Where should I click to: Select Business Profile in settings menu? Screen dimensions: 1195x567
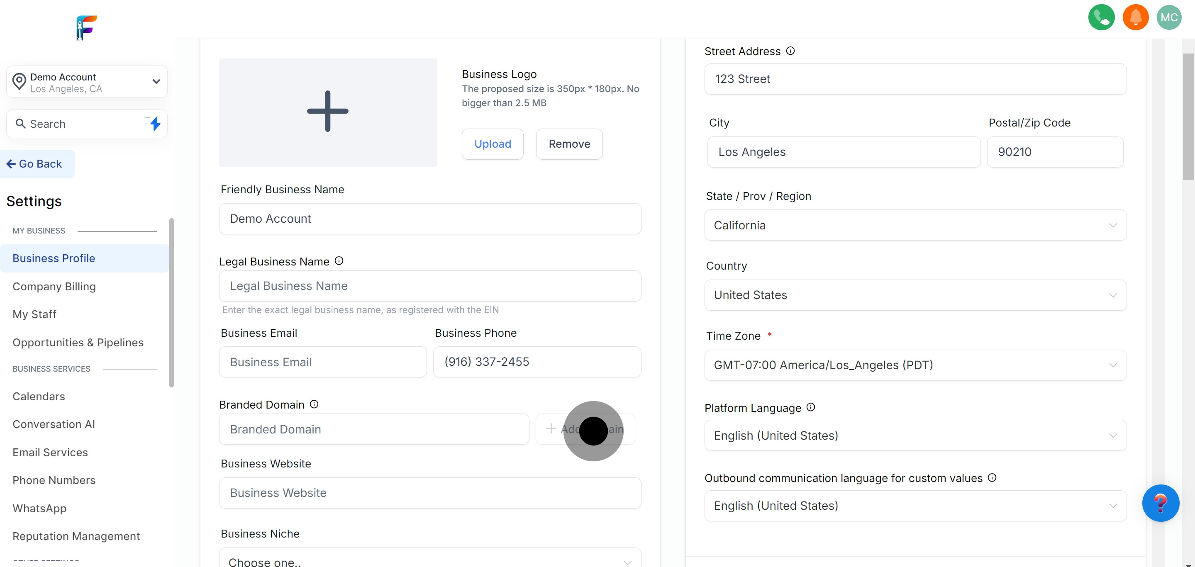[x=84, y=258]
